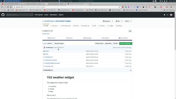Open Explore in top navigation
The image size is (176, 99).
pyautogui.click(x=61, y=15)
